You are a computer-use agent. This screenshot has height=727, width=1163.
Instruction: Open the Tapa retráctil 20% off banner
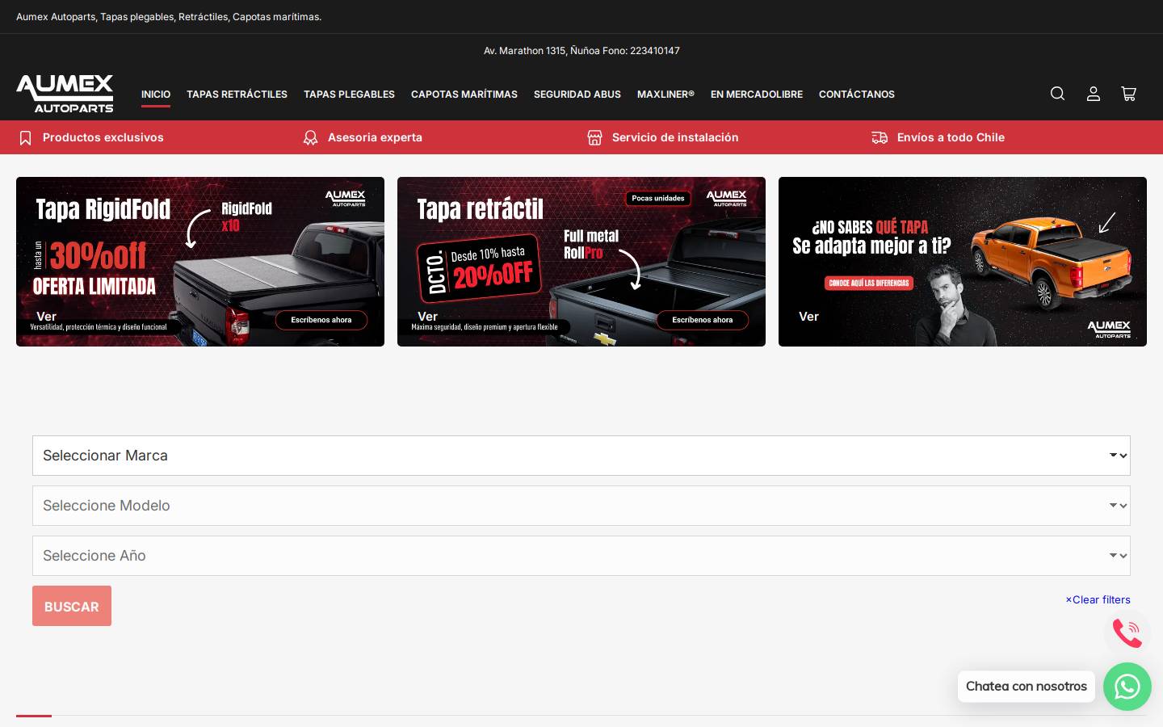pyautogui.click(x=581, y=262)
